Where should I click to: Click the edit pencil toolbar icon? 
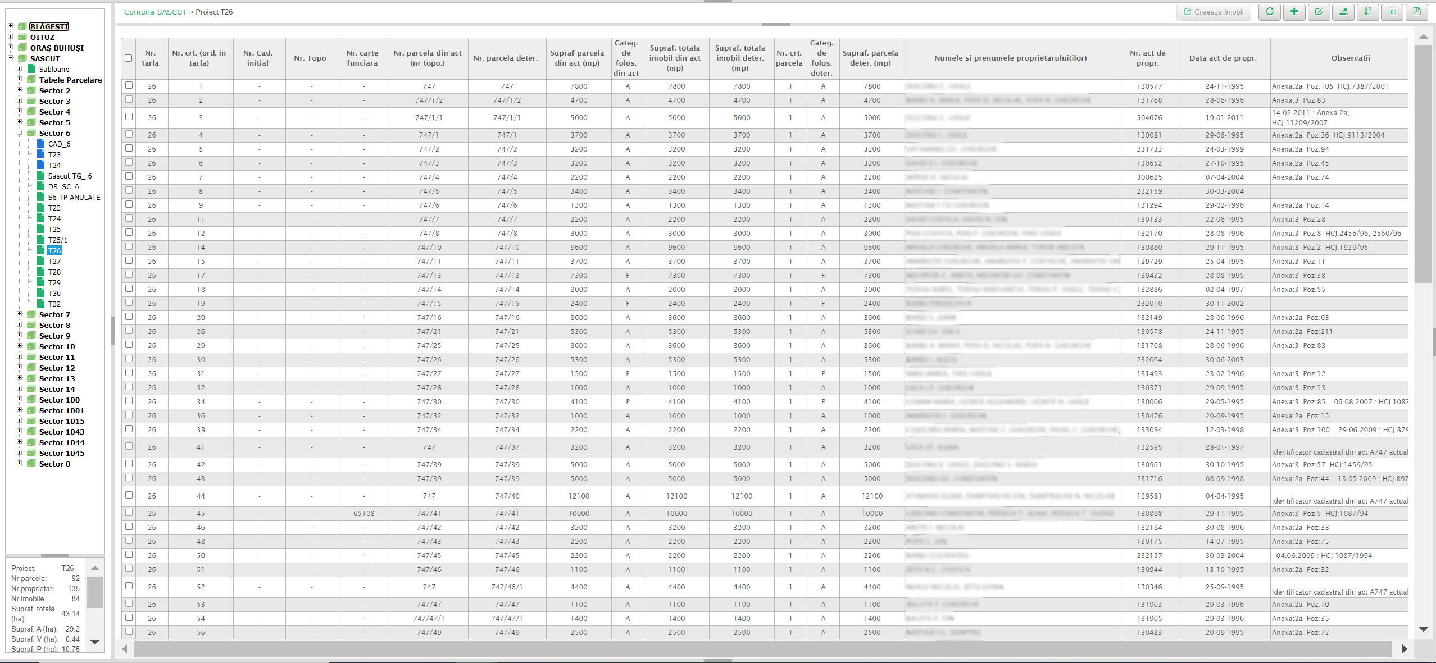click(1319, 12)
